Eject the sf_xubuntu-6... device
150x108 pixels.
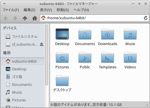(42, 44)
